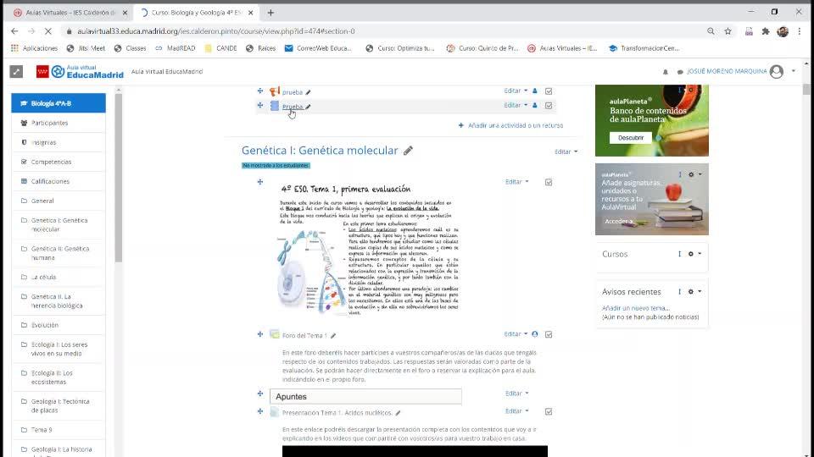Toggle completion checkbox for the Prueba page
The width and height of the screenshot is (814, 457).
549,106
